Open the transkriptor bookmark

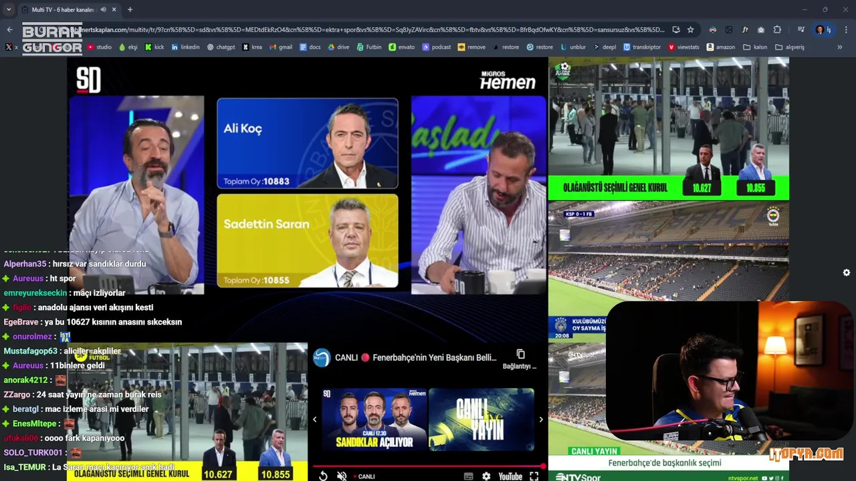642,47
